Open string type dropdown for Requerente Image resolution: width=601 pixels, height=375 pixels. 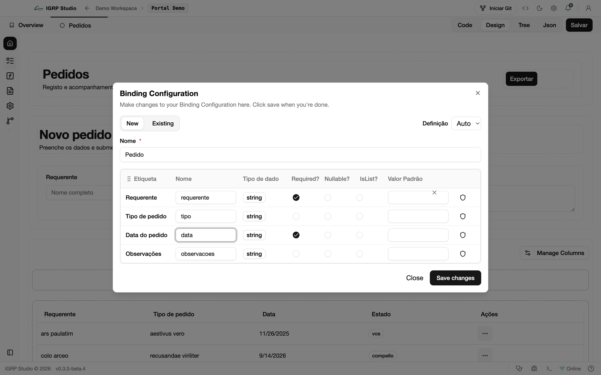(x=254, y=197)
